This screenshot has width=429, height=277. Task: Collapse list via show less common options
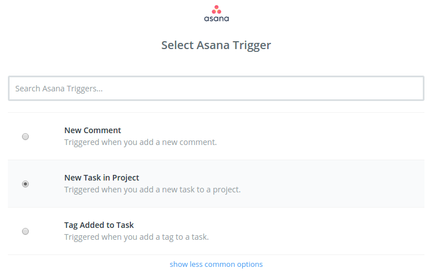tap(216, 264)
